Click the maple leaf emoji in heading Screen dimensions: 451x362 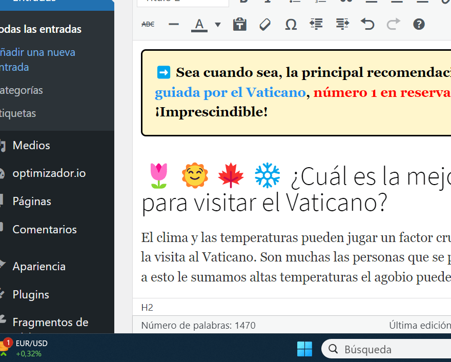[231, 175]
